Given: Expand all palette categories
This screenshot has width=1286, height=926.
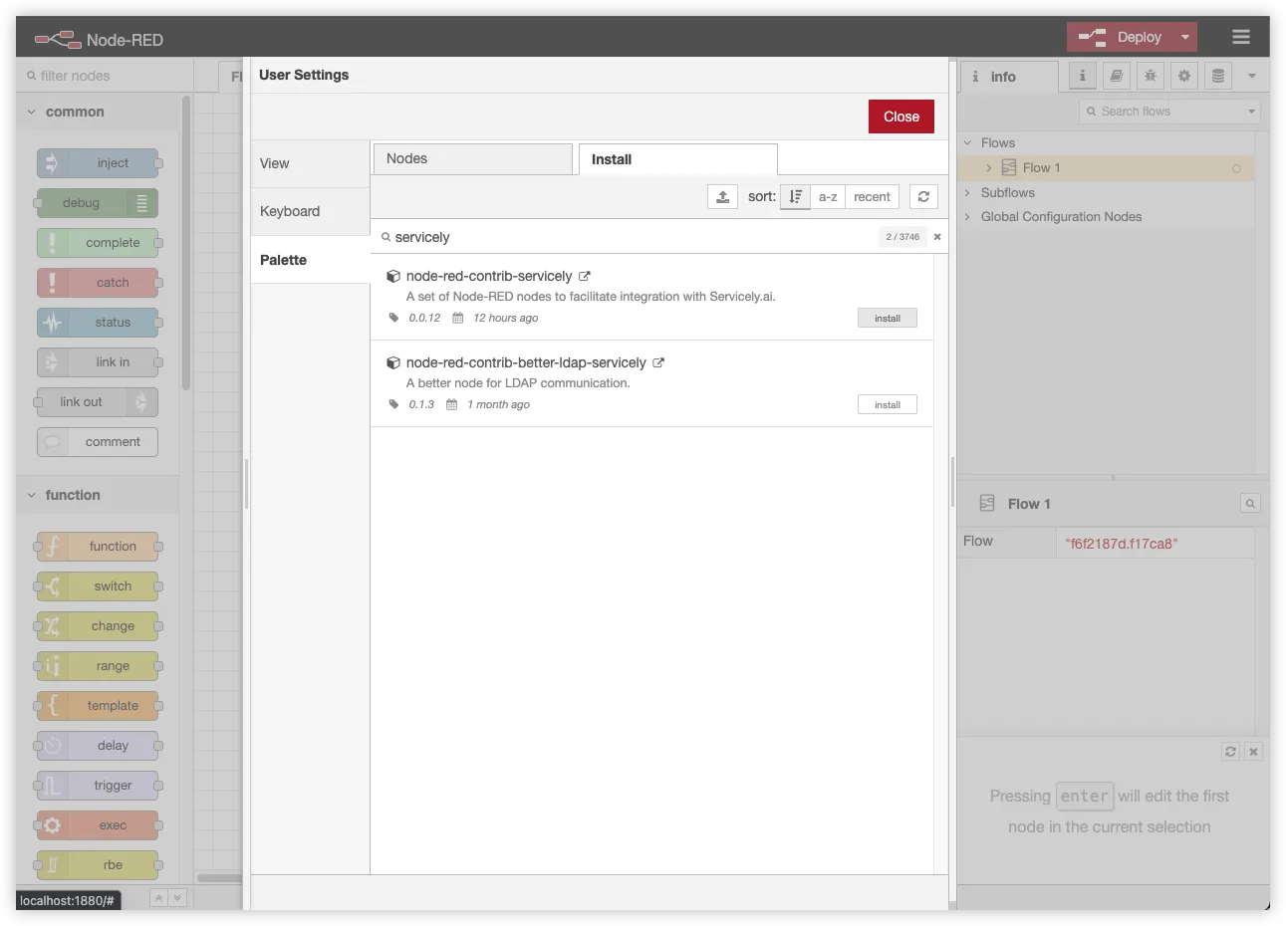Looking at the screenshot, I should pos(177,897).
